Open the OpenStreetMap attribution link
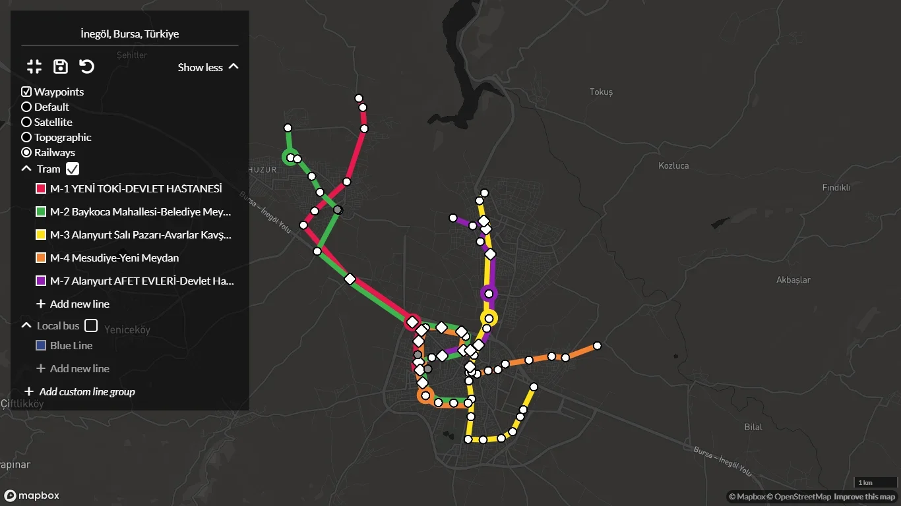The image size is (901, 506). pyautogui.click(x=798, y=497)
